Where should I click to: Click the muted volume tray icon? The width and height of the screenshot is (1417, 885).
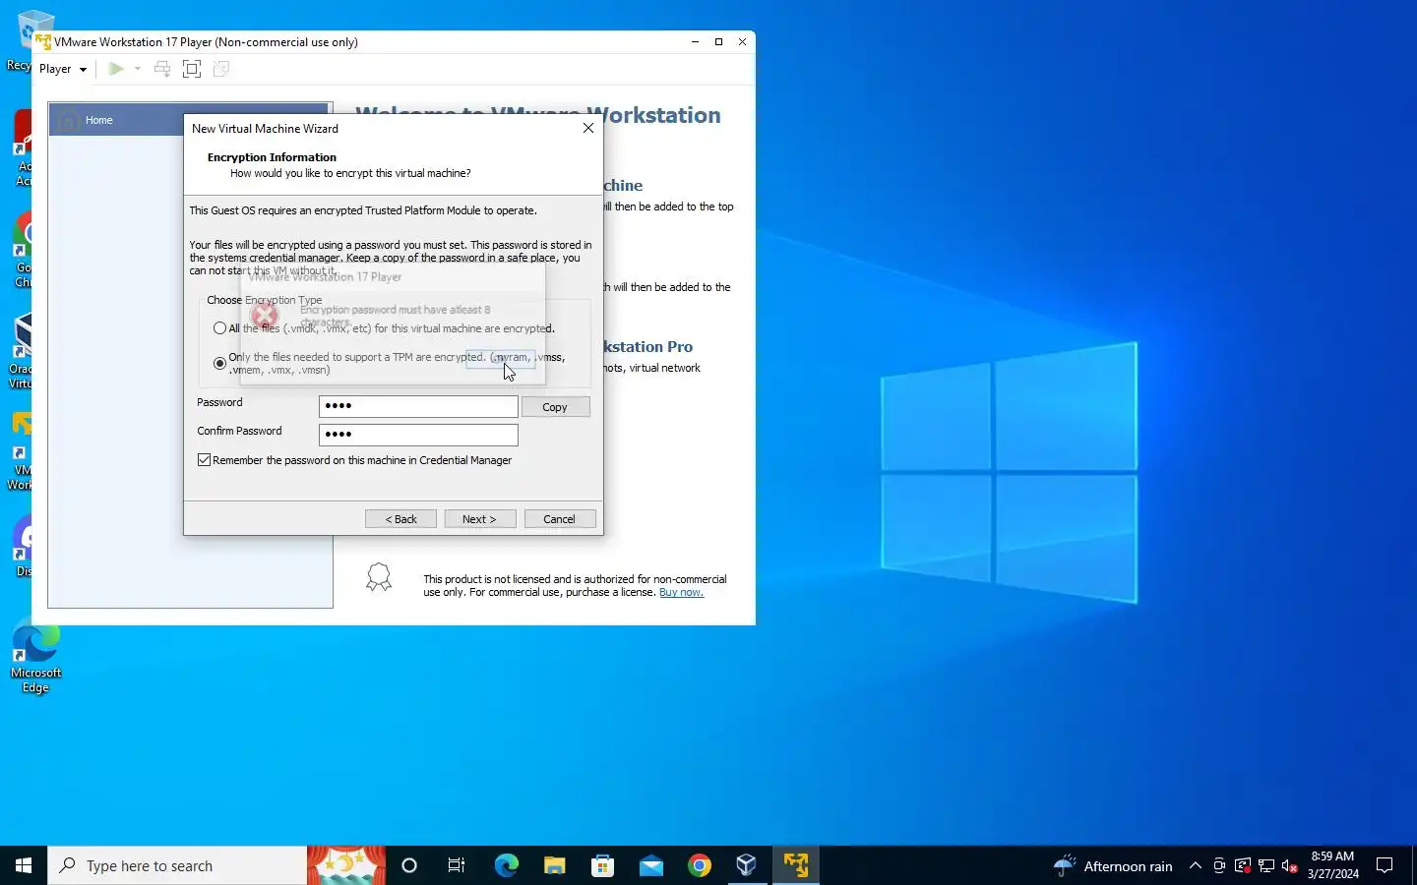(x=1290, y=865)
